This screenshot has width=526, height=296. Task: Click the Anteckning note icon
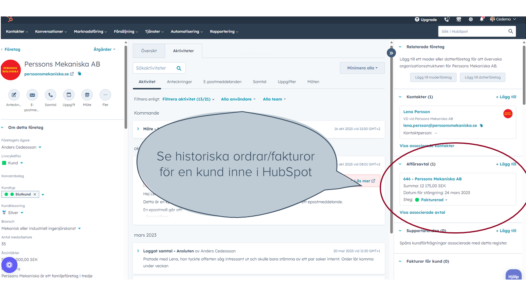14,95
